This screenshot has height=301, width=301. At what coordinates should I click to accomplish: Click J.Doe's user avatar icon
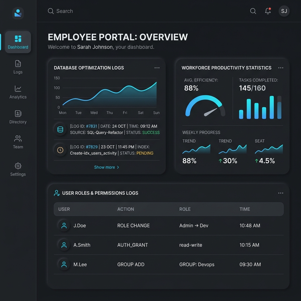coord(64,225)
